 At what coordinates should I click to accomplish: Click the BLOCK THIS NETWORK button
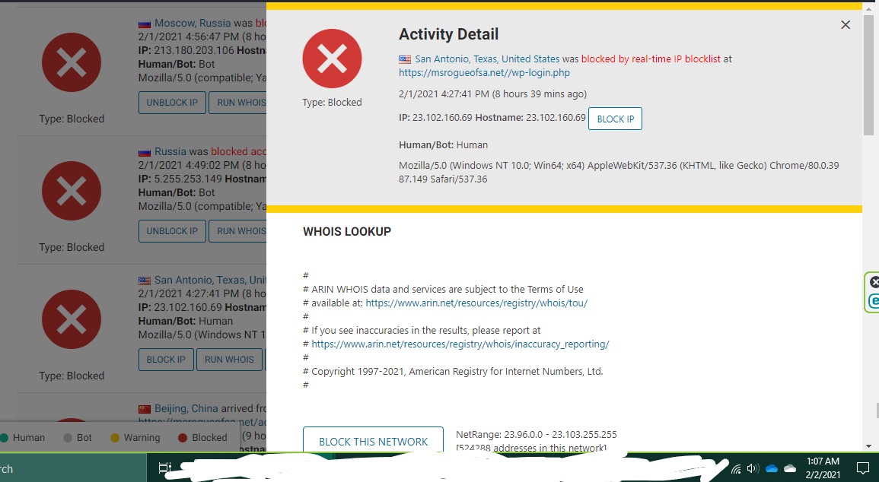(373, 441)
